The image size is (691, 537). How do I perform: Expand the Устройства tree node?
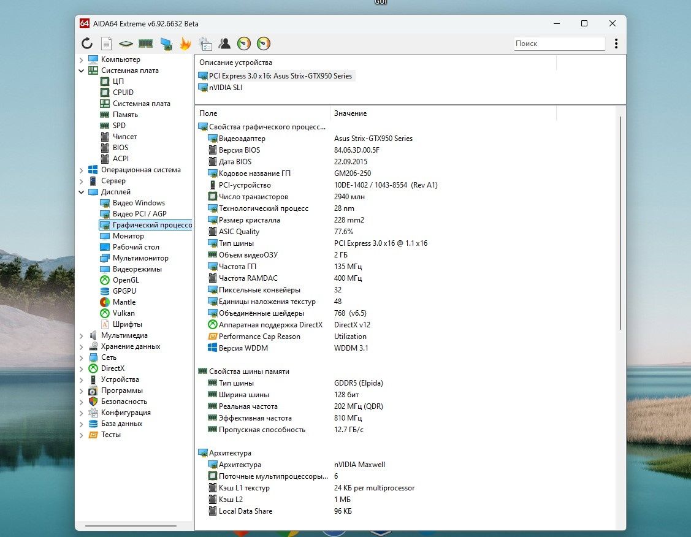[82, 379]
